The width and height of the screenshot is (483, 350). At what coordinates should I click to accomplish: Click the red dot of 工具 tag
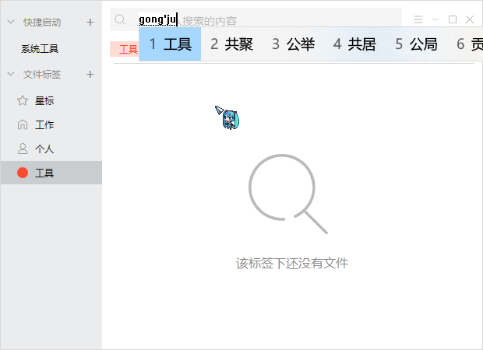(22, 173)
